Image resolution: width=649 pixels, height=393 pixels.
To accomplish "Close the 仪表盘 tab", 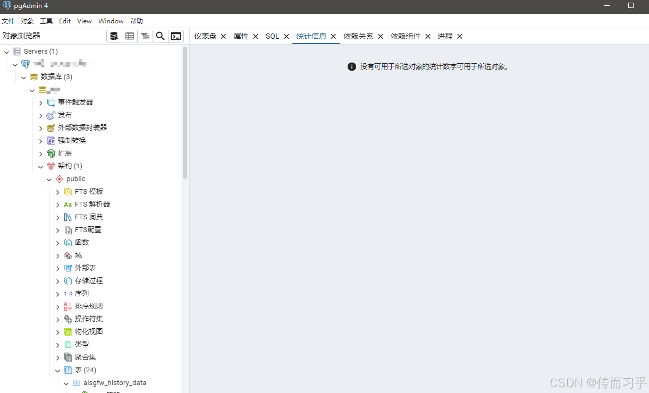I will (223, 36).
